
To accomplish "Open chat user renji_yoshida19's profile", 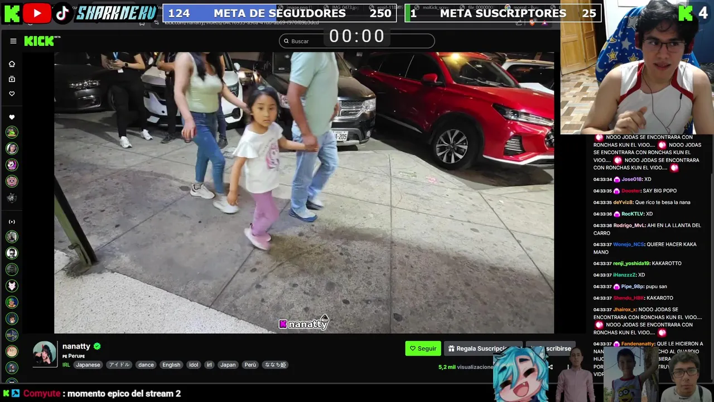I will (631, 264).
